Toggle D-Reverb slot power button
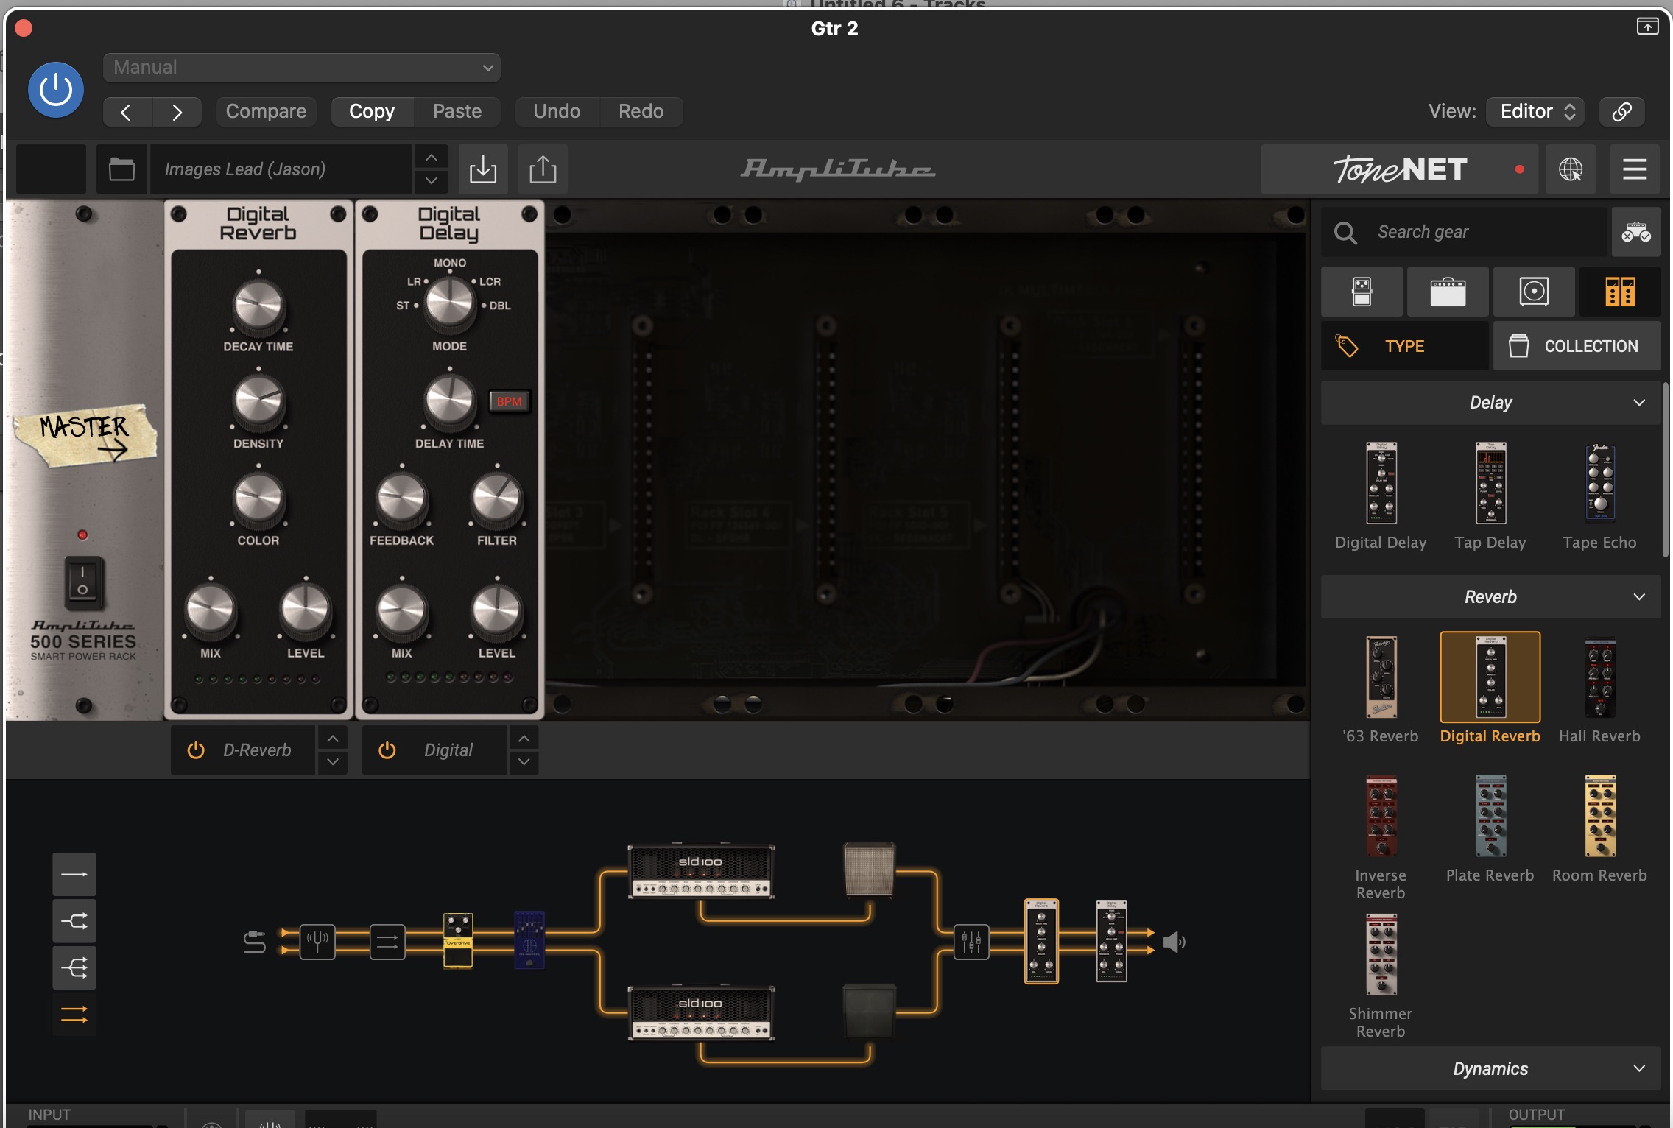The height and width of the screenshot is (1128, 1673). point(196,750)
